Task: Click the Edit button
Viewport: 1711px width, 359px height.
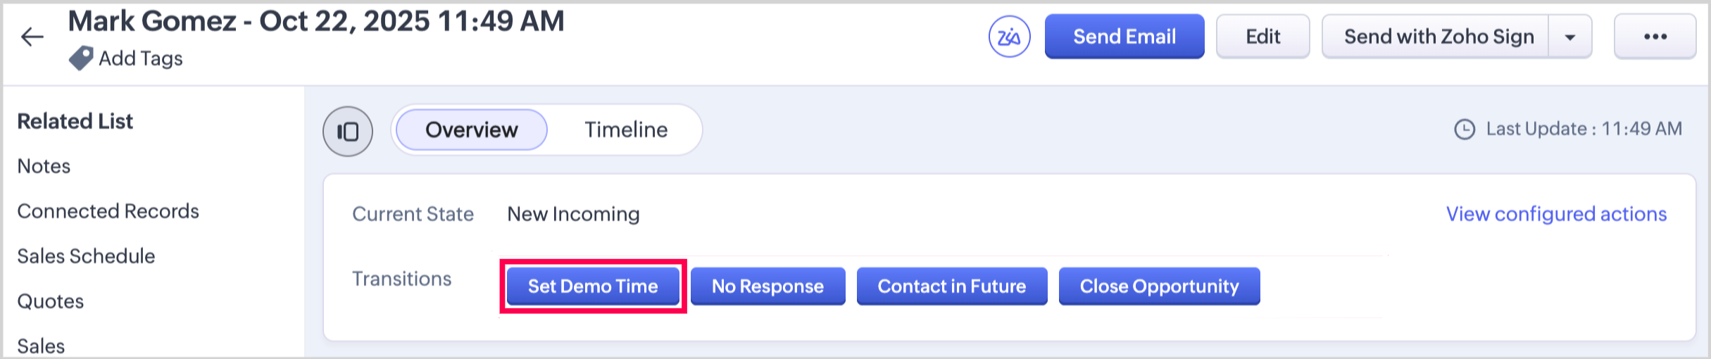Action: tap(1262, 37)
